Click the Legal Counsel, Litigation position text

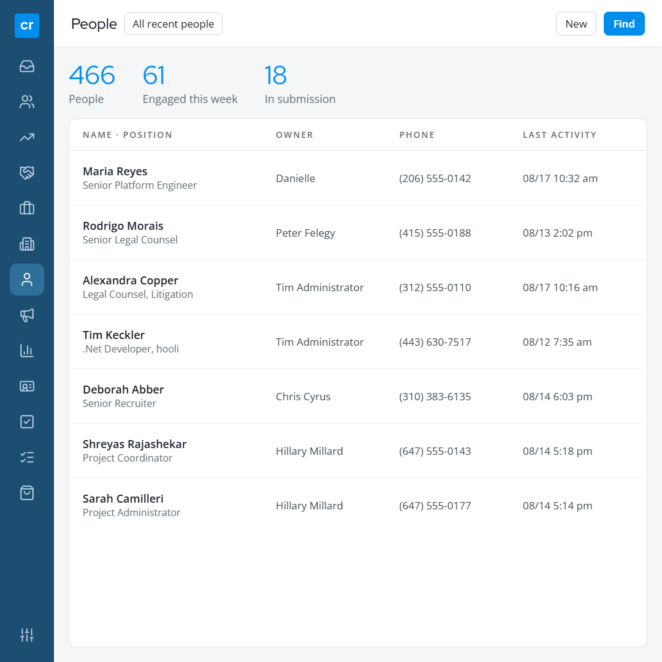pyautogui.click(x=138, y=294)
